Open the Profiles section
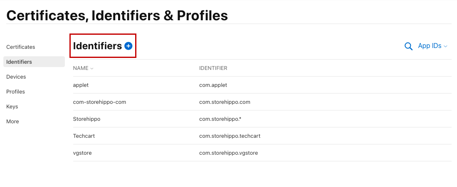 pyautogui.click(x=16, y=92)
